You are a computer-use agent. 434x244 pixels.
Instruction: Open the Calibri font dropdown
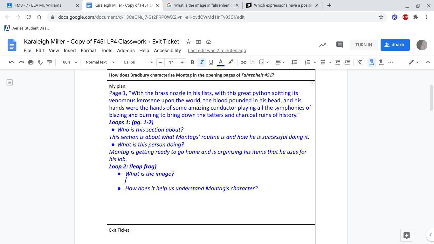pyautogui.click(x=138, y=62)
